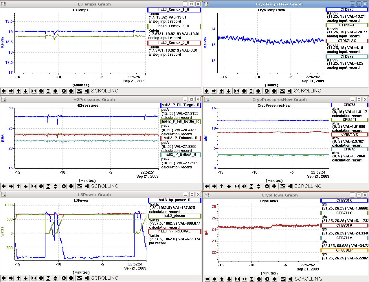Toggle scroll mode arrow in L3Power graph
Image resolution: width=369 pixels, height=282 pixels.
87,278
